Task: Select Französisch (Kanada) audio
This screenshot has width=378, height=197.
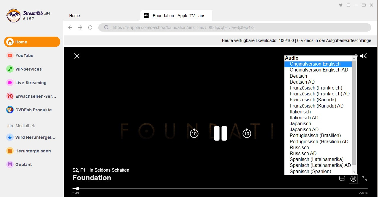Action: tap(318, 100)
